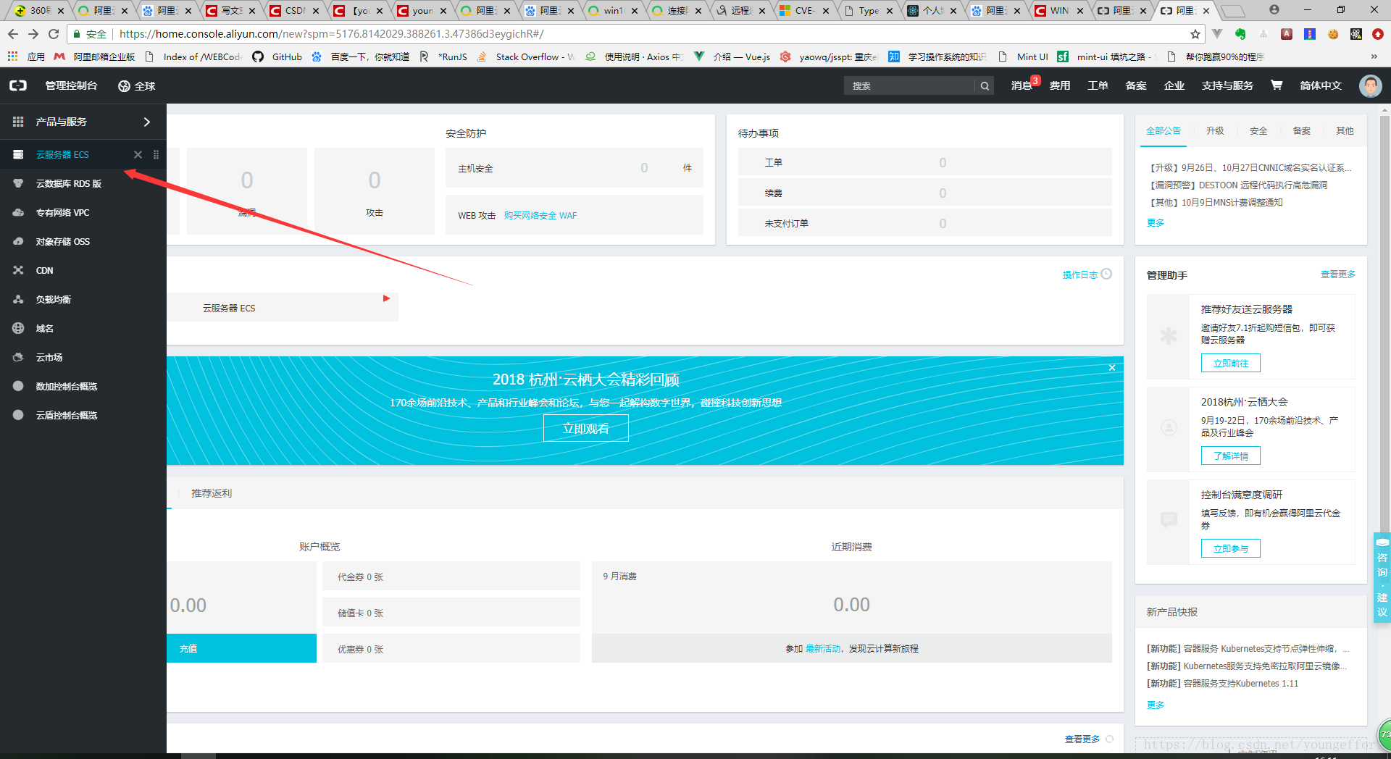Click the browser back arrow

[13, 34]
